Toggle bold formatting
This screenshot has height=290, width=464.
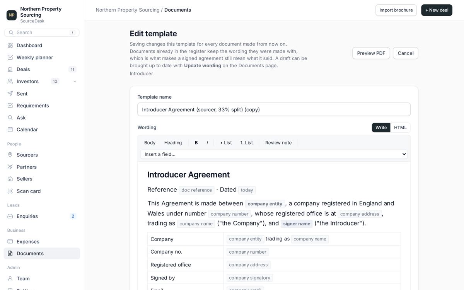196,143
